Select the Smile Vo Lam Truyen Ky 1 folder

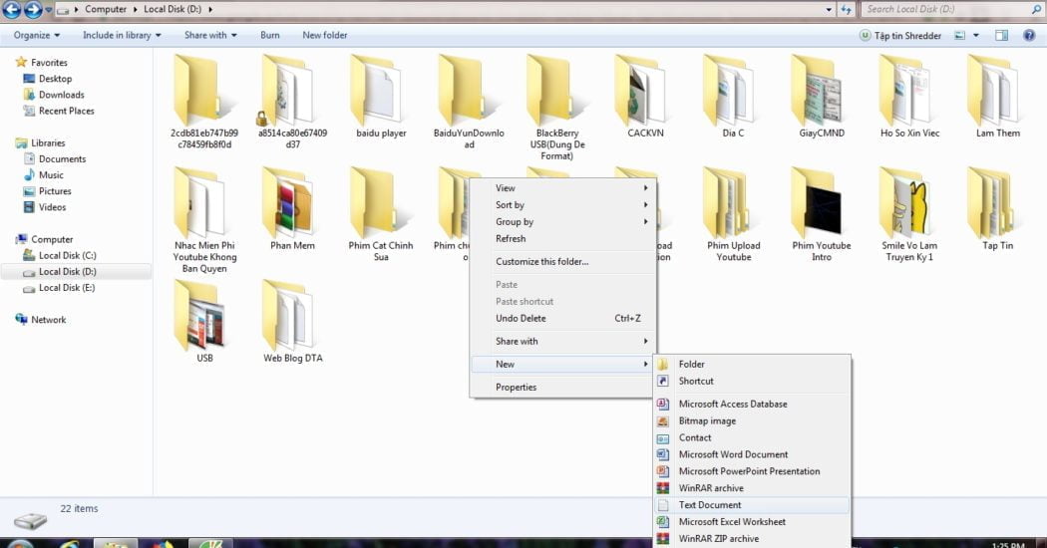point(909,215)
